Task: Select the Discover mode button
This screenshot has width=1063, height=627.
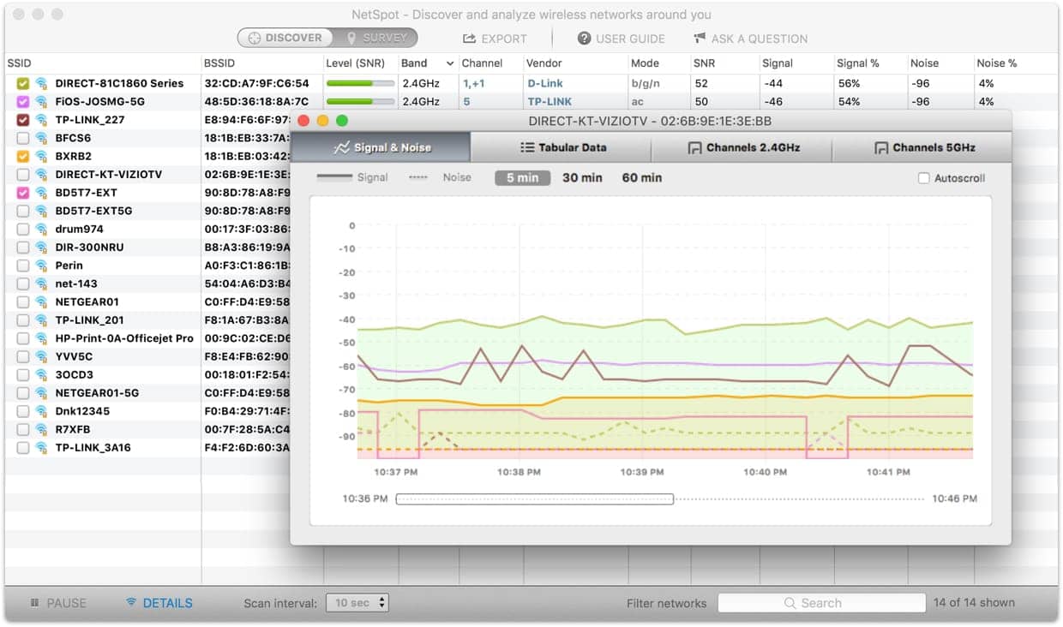Action: point(285,38)
